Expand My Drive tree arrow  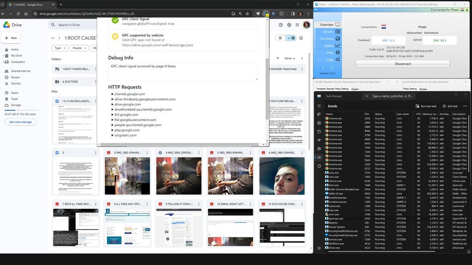click(3, 56)
